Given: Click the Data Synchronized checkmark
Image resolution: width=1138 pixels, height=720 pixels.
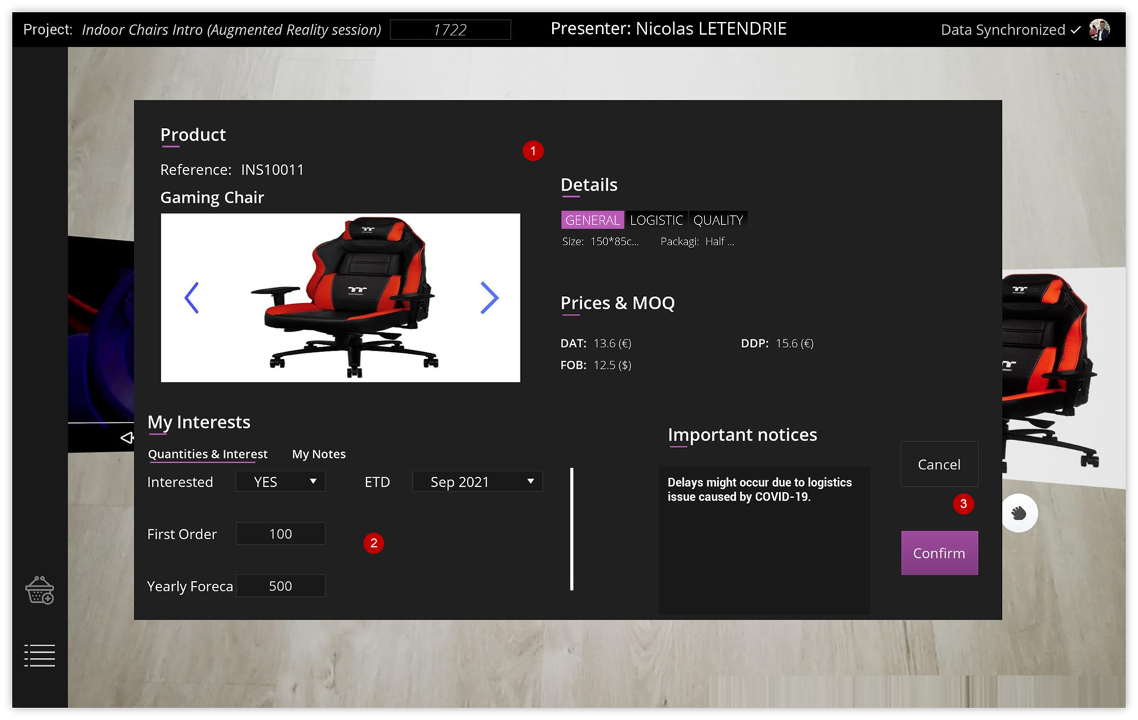Looking at the screenshot, I should pyautogui.click(x=1075, y=30).
